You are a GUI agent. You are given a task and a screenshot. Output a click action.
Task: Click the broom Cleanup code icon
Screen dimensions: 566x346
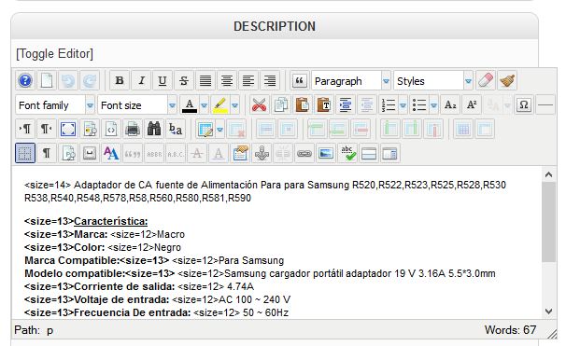(x=507, y=80)
